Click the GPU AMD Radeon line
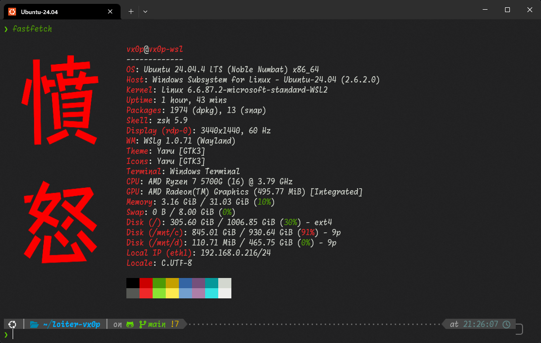Viewport: 541px width, 343px height. click(x=244, y=192)
